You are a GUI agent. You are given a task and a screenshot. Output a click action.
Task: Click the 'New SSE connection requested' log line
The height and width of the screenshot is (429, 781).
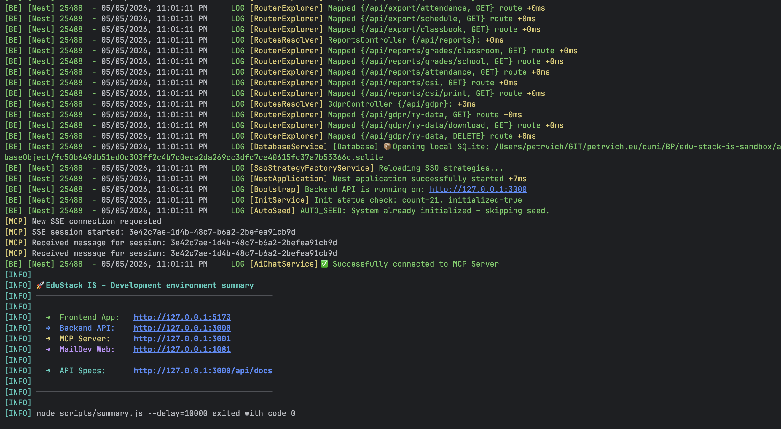click(96, 221)
